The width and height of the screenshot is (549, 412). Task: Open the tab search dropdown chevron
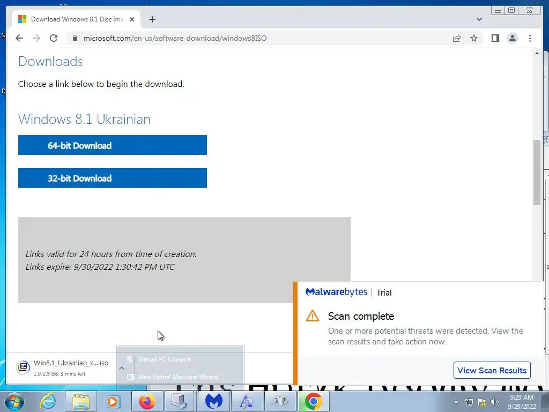pyautogui.click(x=479, y=19)
